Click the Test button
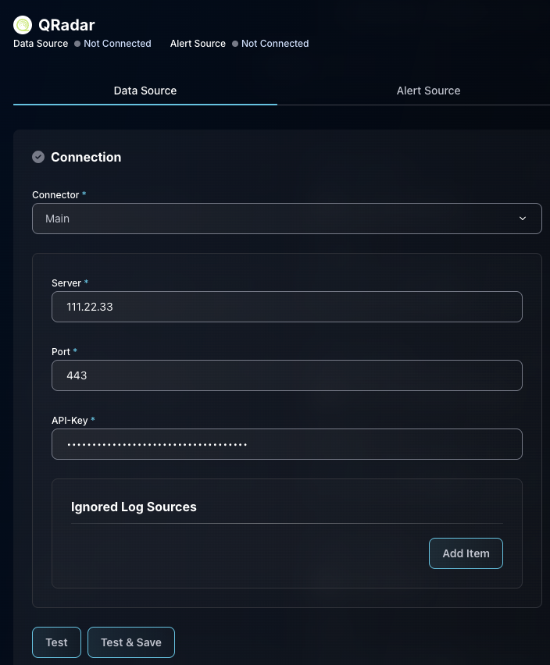The width and height of the screenshot is (550, 665). (56, 642)
